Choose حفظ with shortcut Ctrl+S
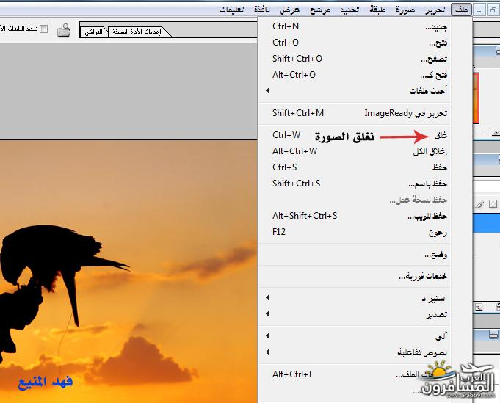 (355, 167)
